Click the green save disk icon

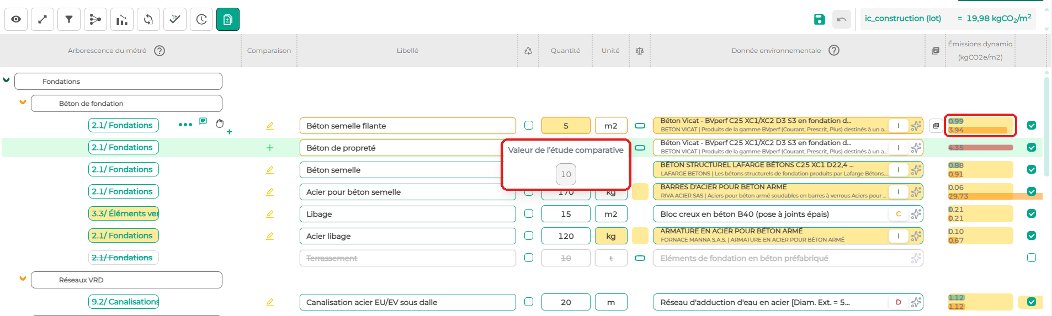tap(820, 19)
